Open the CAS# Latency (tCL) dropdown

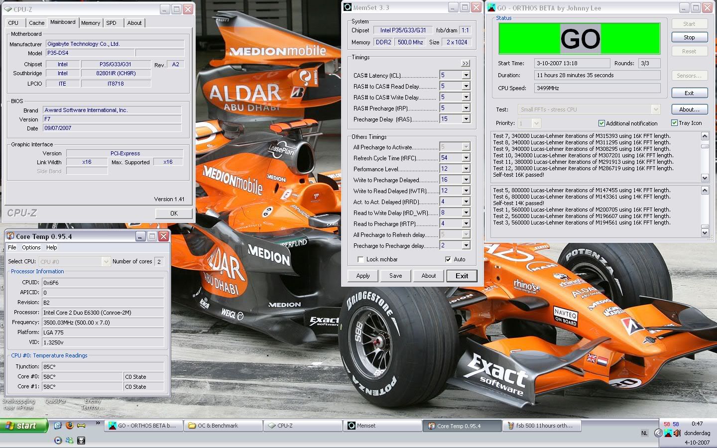466,75
